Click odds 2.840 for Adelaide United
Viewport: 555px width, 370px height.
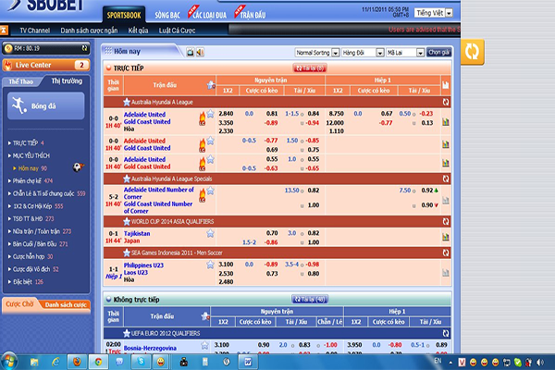pos(226,114)
